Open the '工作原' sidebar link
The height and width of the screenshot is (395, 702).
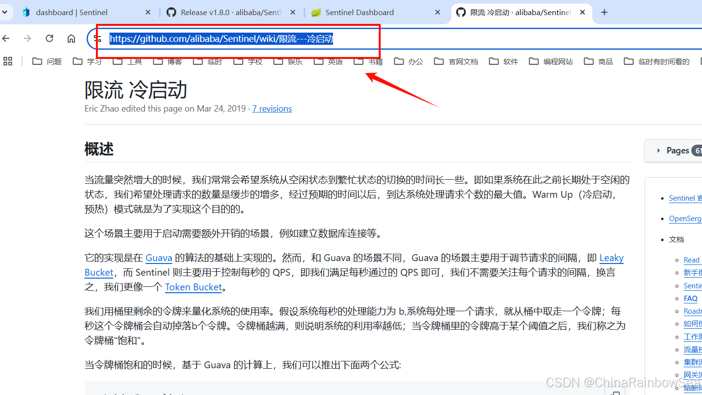(693, 337)
